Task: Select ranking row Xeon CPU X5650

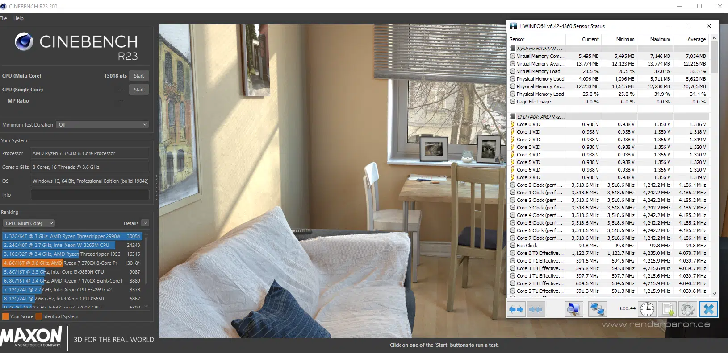Action: [72, 299]
